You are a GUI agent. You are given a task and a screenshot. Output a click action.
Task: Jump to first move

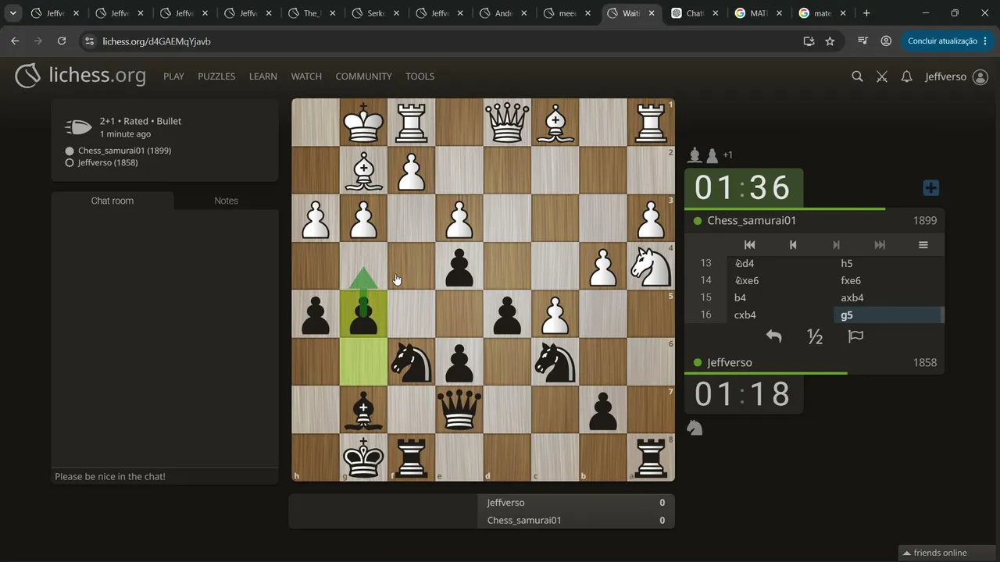749,245
